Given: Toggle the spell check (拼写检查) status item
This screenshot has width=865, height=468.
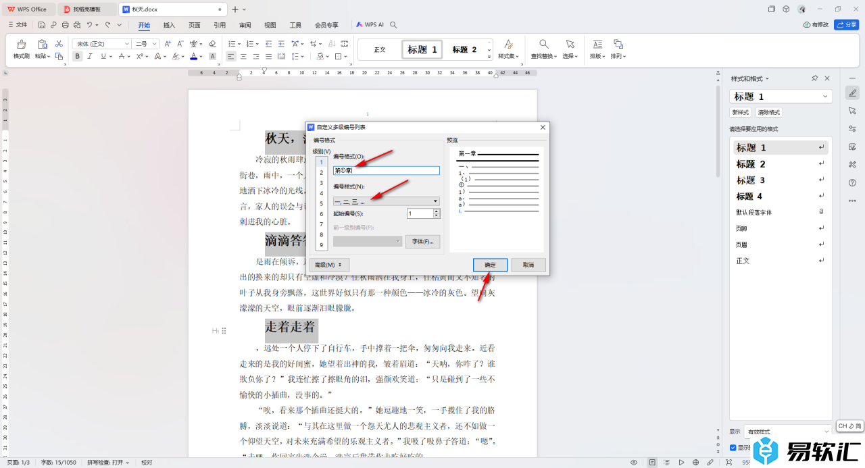Looking at the screenshot, I should tap(108, 463).
